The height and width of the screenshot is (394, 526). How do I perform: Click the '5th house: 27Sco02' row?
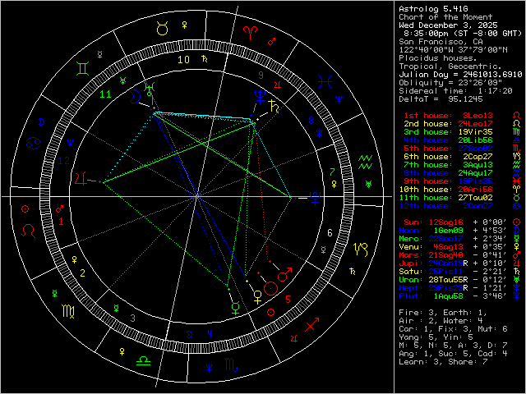pos(448,149)
